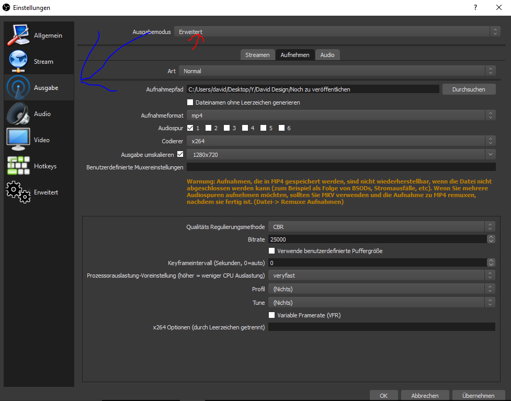Disable Ausgabe umskalieren checkbox
Viewport: 511px width, 401px height.
tap(180, 154)
